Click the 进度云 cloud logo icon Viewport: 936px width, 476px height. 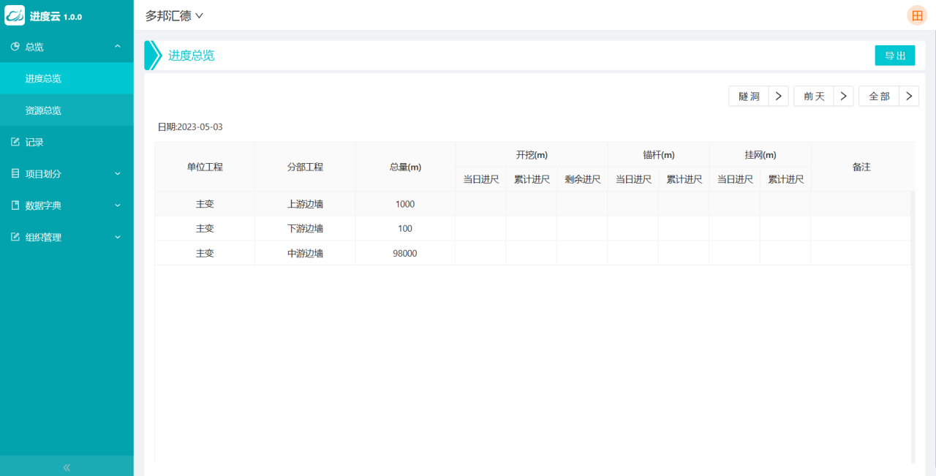(x=15, y=15)
